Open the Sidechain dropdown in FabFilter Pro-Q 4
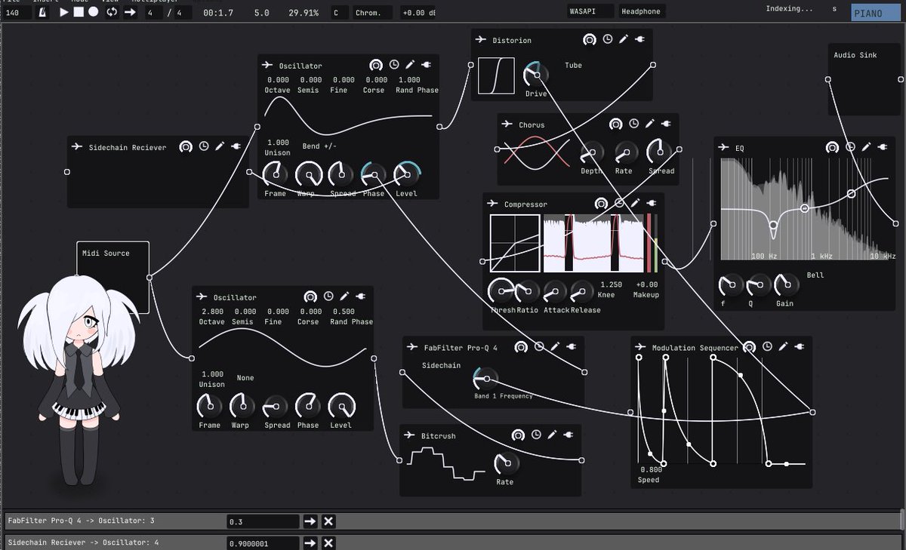Image resolution: width=906 pixels, height=550 pixels. coord(441,366)
